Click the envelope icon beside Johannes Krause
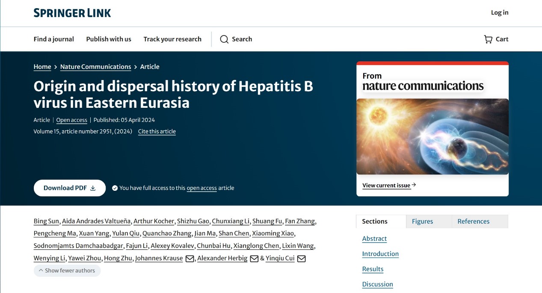The width and height of the screenshot is (542, 293). pos(190,258)
